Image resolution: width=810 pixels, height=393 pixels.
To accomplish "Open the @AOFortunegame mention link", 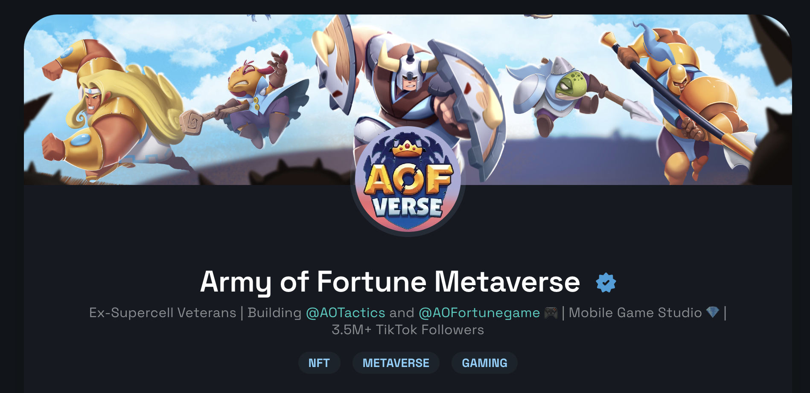I will [479, 313].
